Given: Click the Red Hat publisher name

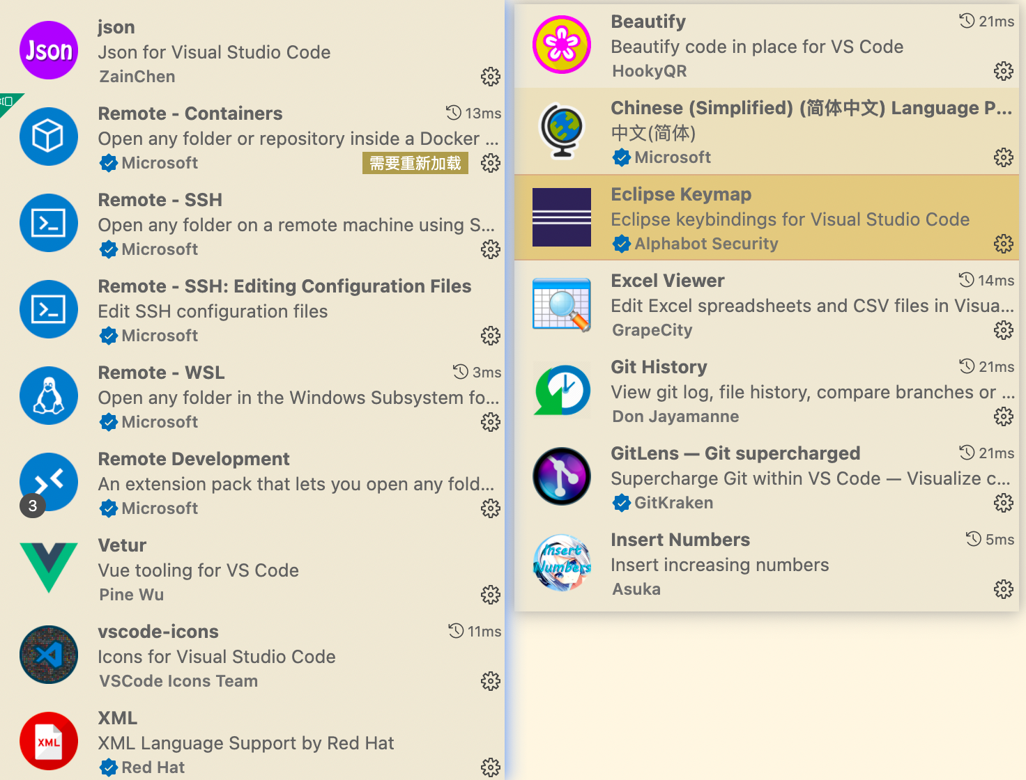Looking at the screenshot, I should [x=153, y=767].
